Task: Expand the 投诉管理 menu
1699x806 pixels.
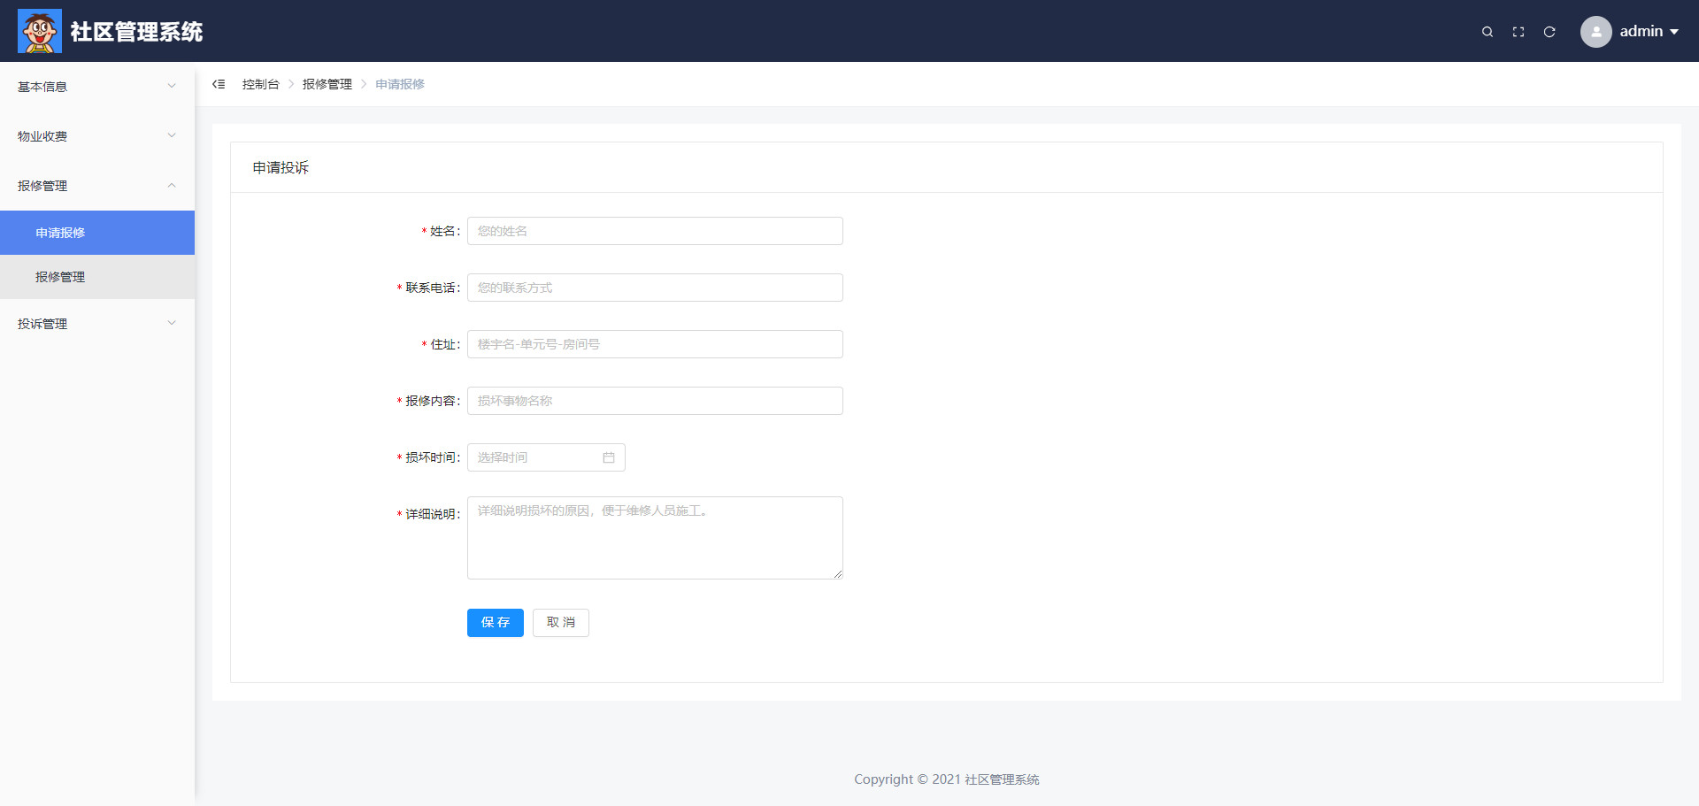Action: [x=97, y=324]
